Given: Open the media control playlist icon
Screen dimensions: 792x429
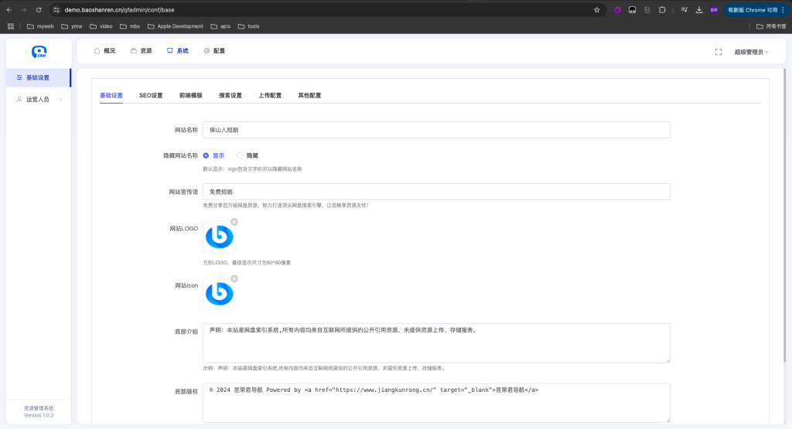Looking at the screenshot, I should point(684,9).
